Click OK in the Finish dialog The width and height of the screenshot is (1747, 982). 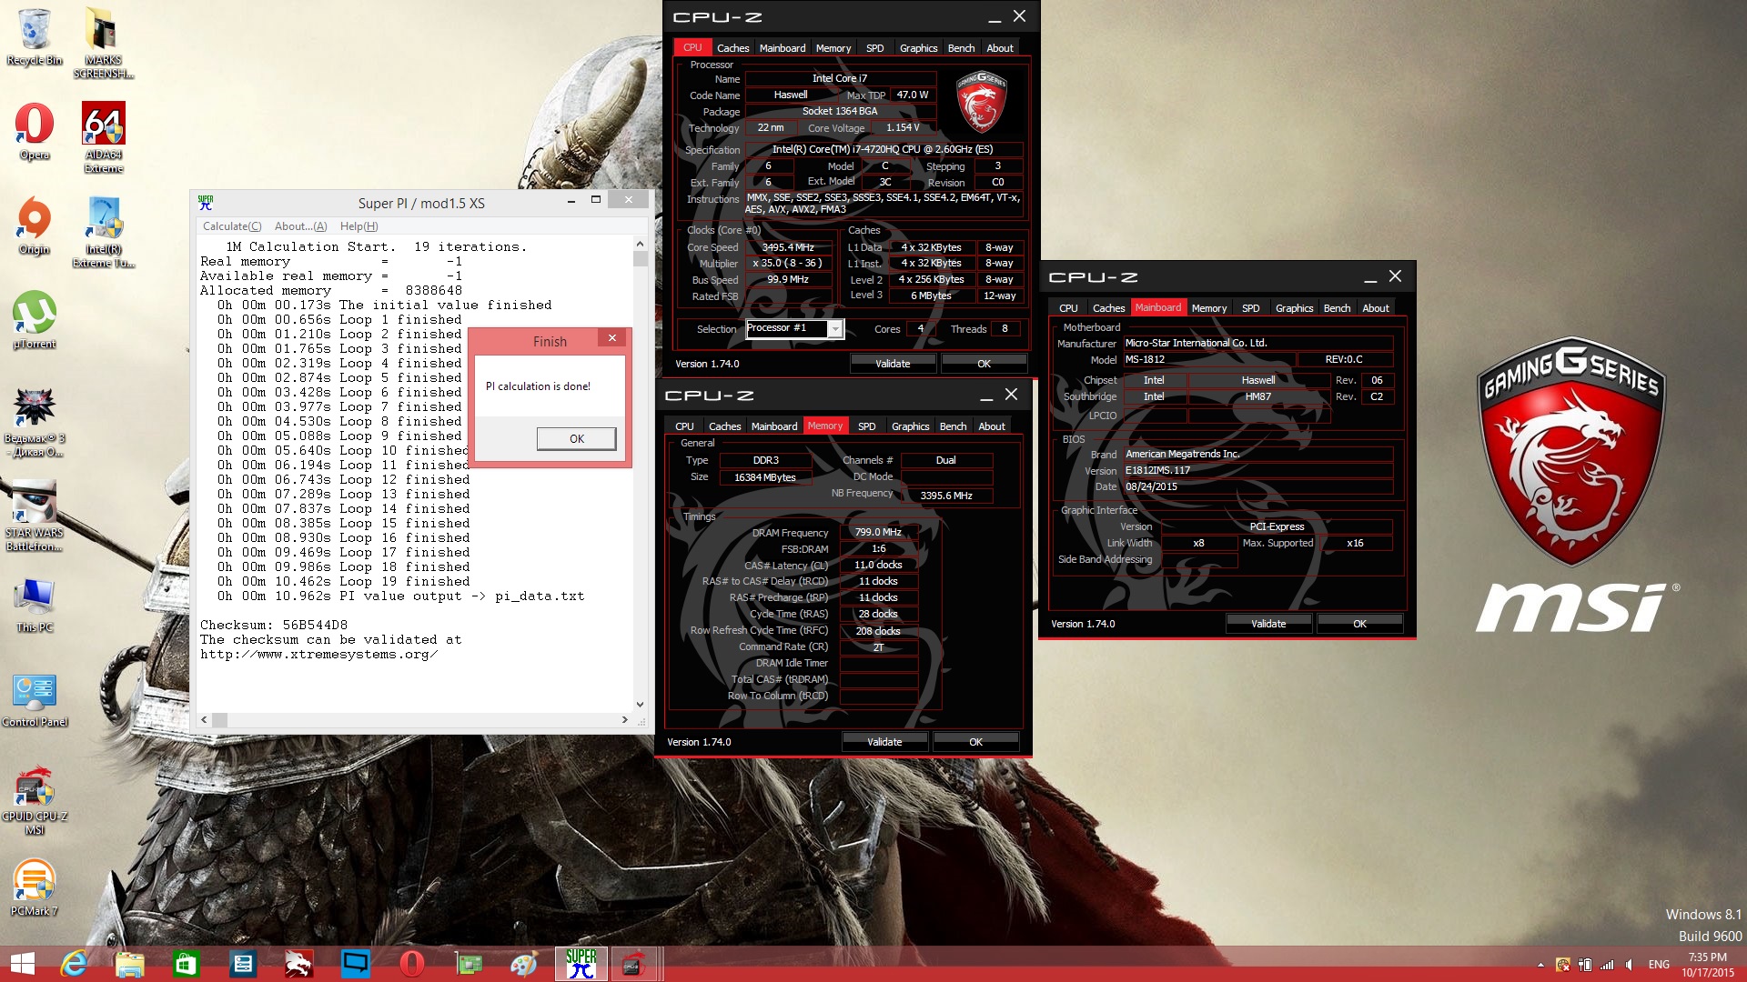pos(576,438)
